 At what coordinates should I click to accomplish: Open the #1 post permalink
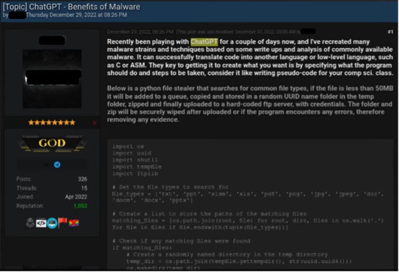pyautogui.click(x=390, y=32)
